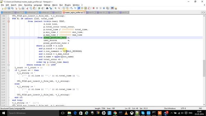
Task: Open the Document Map toolbar icon
Action: (86, 8)
